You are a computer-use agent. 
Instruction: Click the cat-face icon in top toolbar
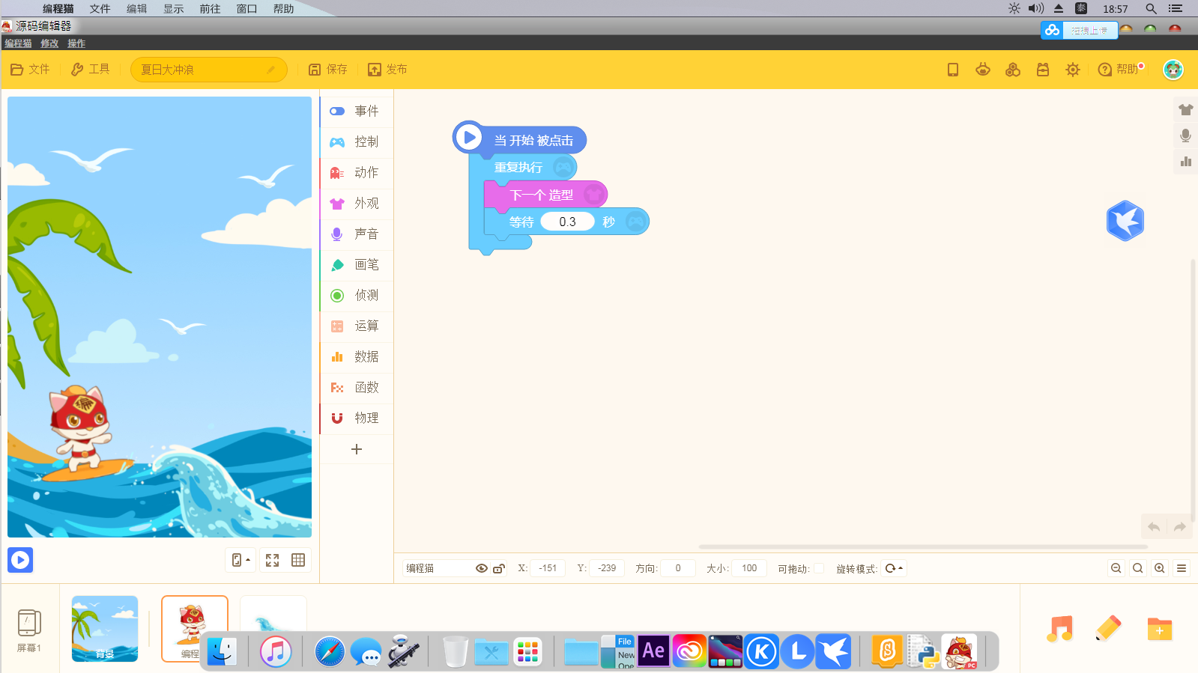pyautogui.click(x=983, y=70)
